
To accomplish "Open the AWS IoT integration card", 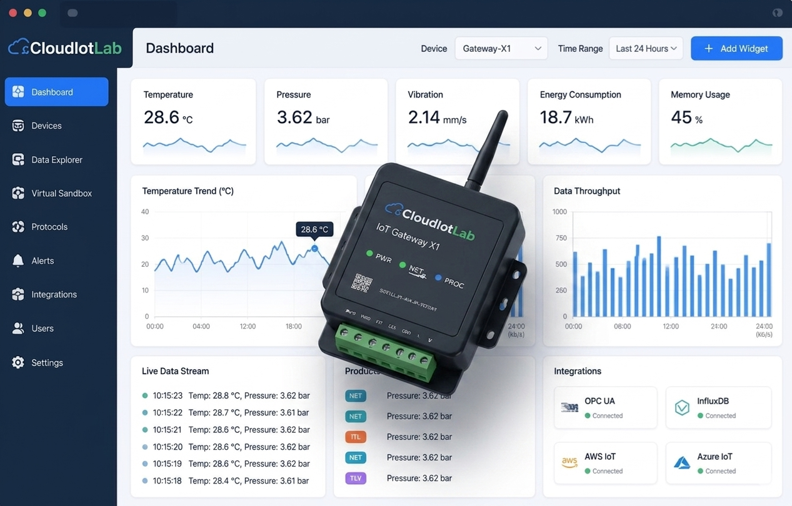I will (x=605, y=463).
